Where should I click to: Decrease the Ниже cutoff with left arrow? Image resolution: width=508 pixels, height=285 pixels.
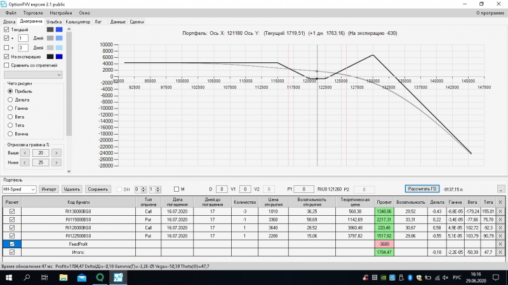(x=25, y=162)
